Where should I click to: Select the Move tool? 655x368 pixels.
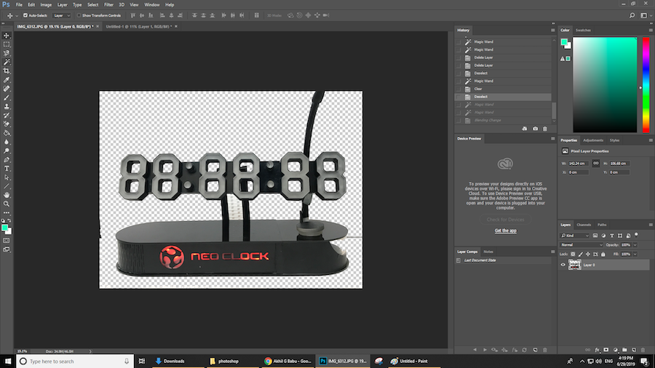(7, 36)
